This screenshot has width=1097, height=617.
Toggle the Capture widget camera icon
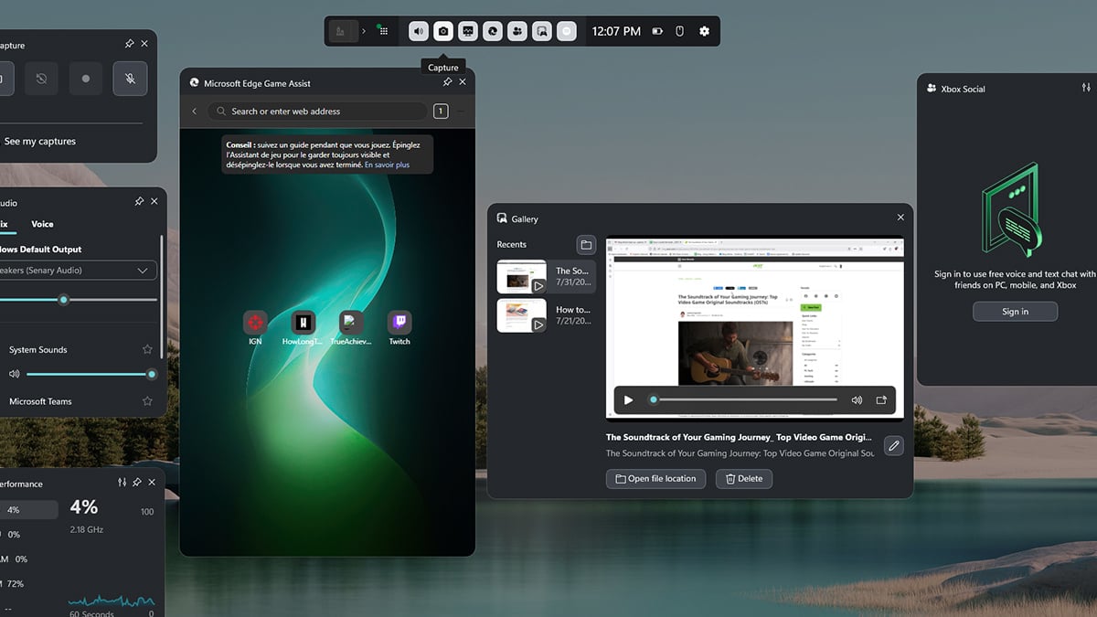point(443,31)
